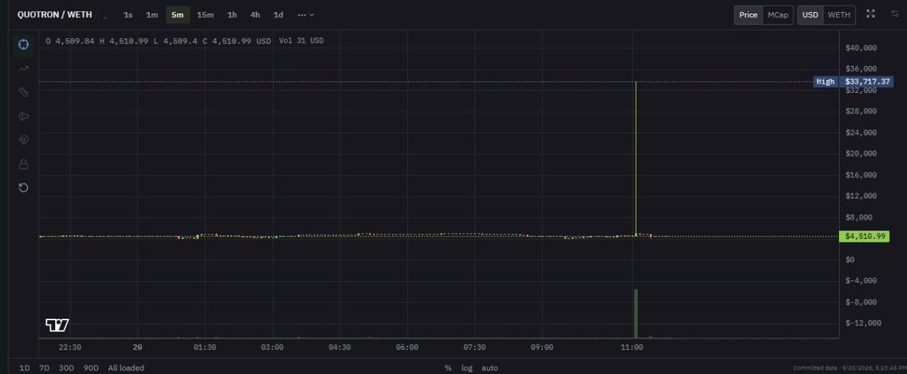Switch to the 1m timeframe
Viewport: 907px width, 374px height.
152,14
